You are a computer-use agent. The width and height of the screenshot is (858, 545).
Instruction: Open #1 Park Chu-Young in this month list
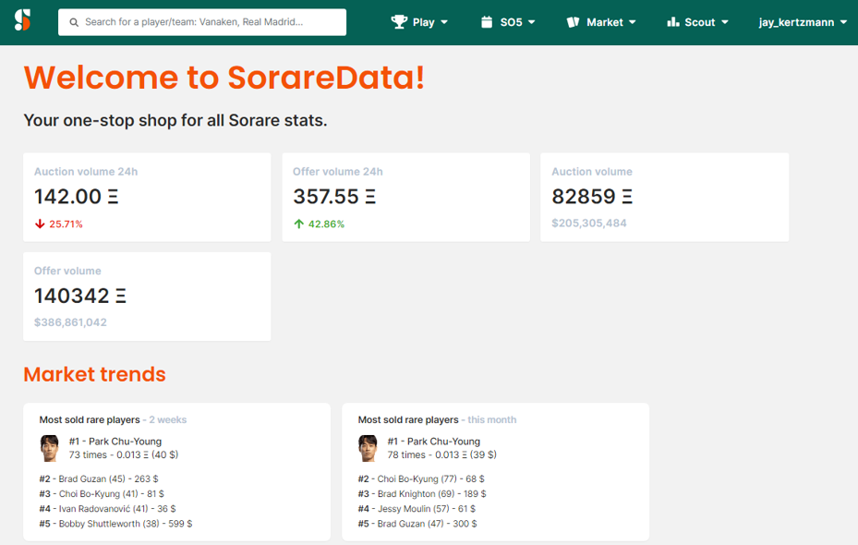(x=434, y=442)
